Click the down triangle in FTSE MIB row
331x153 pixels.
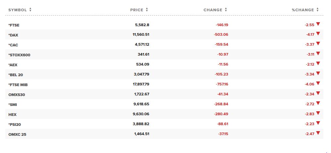click(x=318, y=83)
